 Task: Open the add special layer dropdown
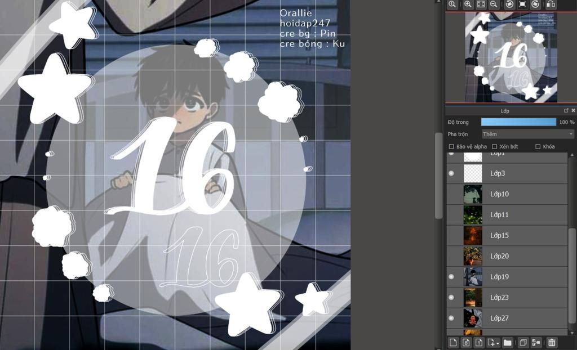click(493, 343)
